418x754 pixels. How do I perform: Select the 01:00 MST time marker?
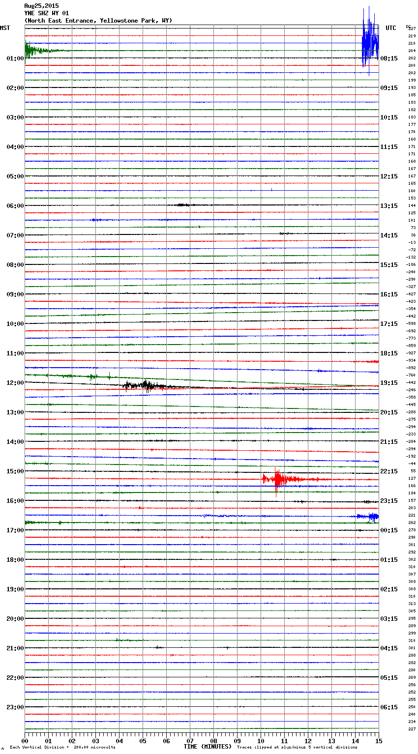(x=15, y=58)
